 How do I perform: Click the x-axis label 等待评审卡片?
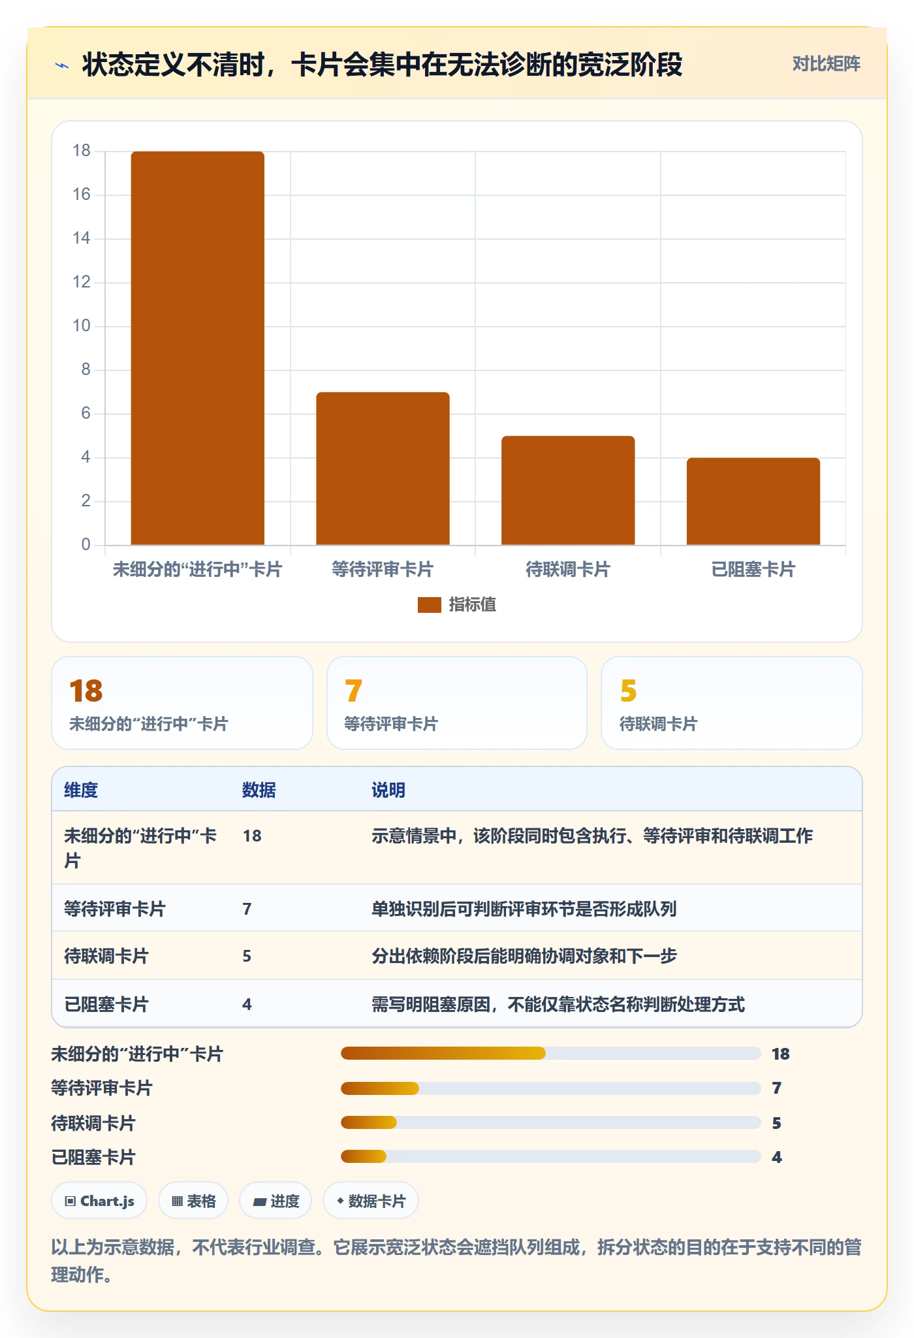(383, 570)
